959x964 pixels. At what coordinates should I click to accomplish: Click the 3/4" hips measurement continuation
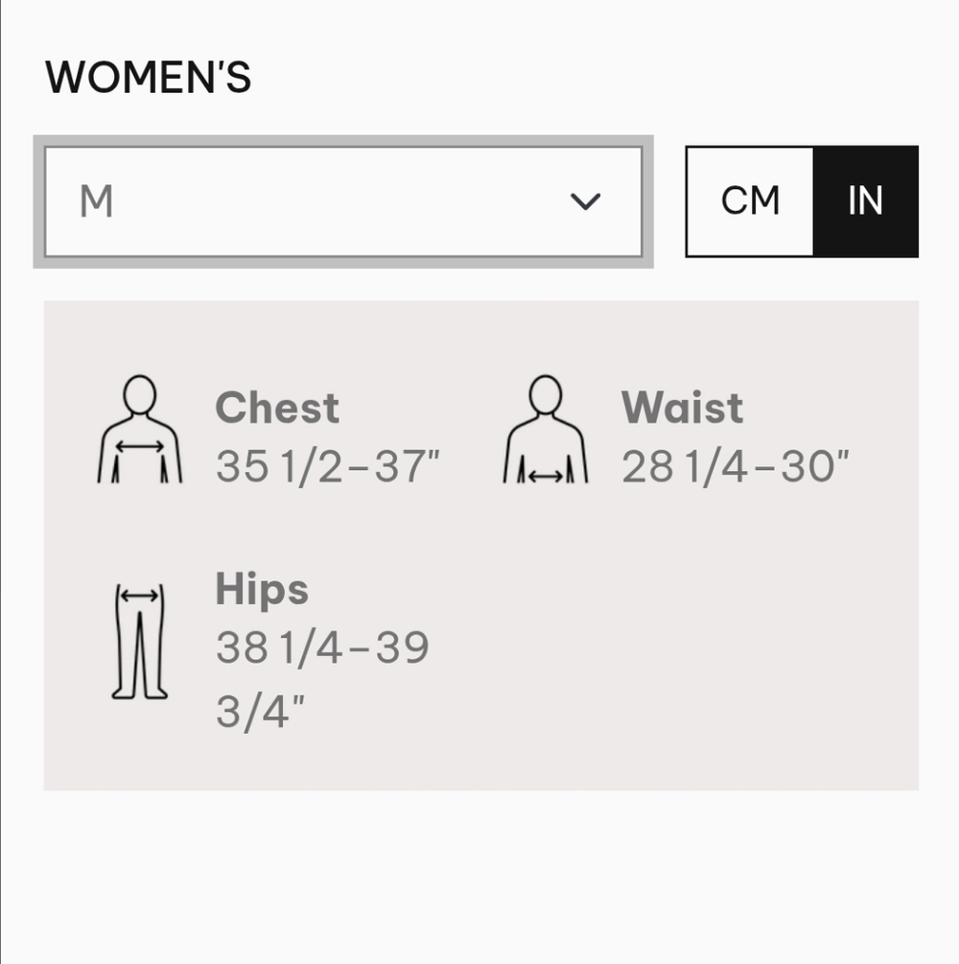260,713
